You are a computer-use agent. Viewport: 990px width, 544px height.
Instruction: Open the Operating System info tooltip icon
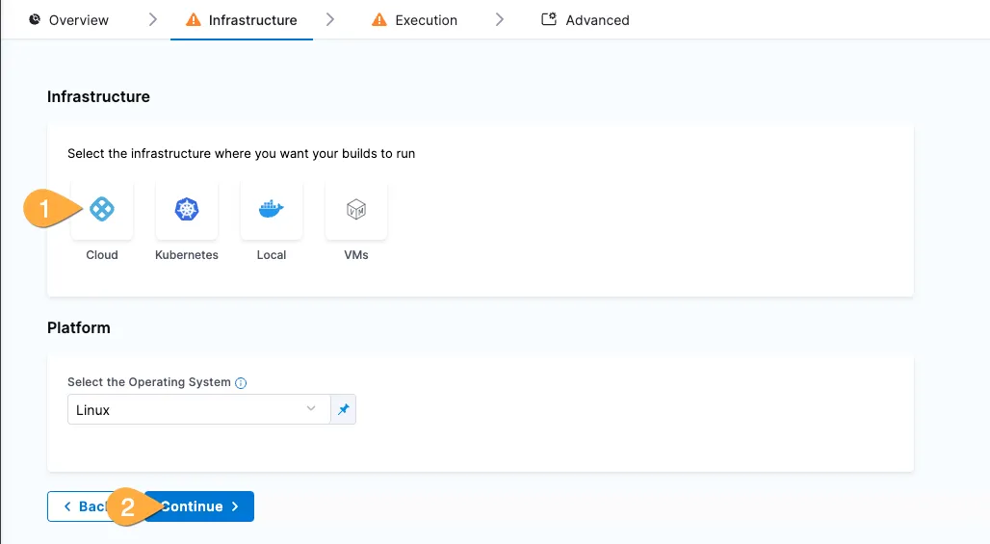pyautogui.click(x=241, y=382)
